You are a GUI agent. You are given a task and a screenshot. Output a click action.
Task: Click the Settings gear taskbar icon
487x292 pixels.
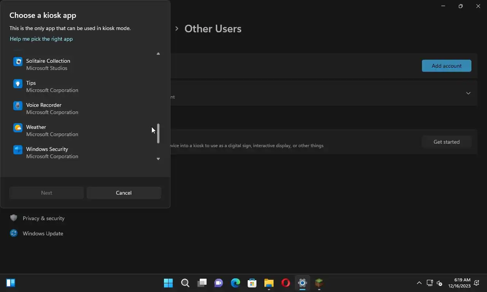pyautogui.click(x=302, y=283)
